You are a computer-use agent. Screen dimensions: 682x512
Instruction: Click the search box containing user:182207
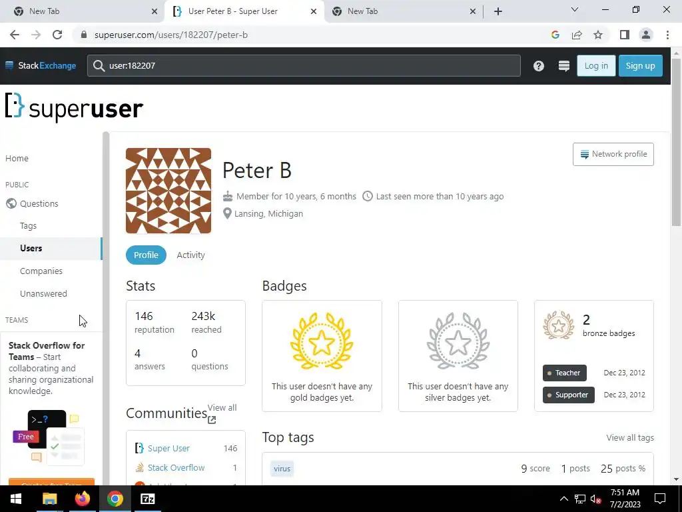point(304,66)
